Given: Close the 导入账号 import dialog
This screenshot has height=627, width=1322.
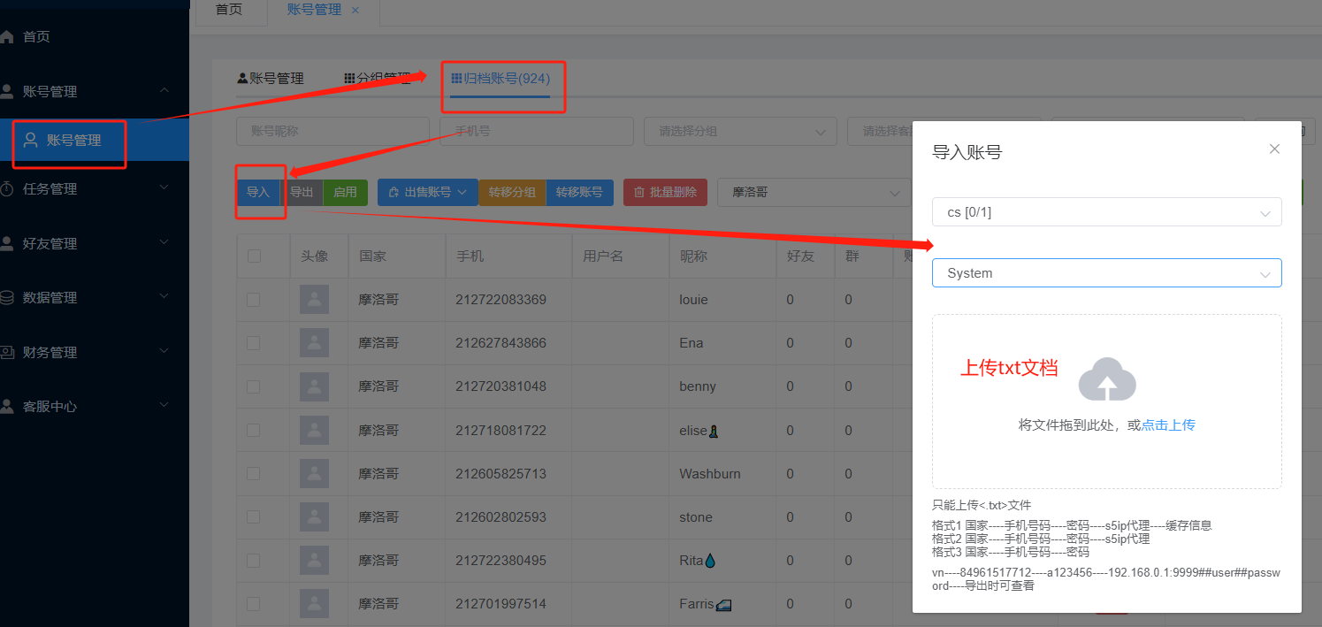Looking at the screenshot, I should tap(1274, 149).
